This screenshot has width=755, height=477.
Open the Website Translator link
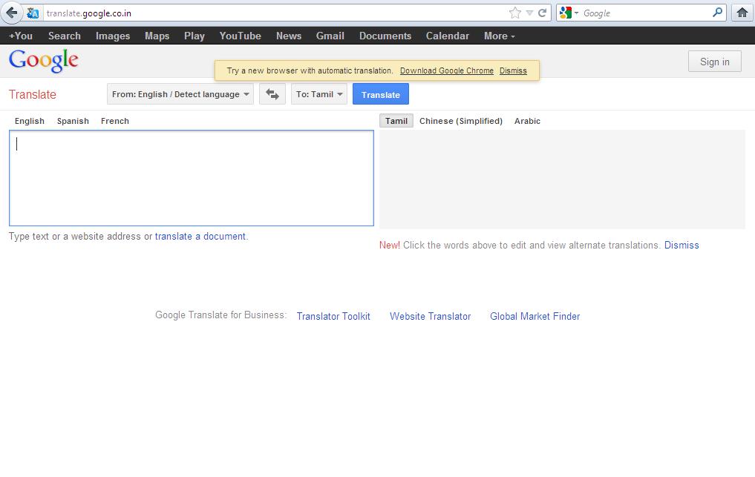point(430,316)
